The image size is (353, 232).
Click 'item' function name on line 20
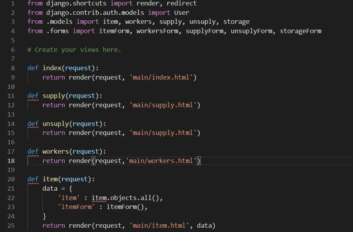point(50,179)
